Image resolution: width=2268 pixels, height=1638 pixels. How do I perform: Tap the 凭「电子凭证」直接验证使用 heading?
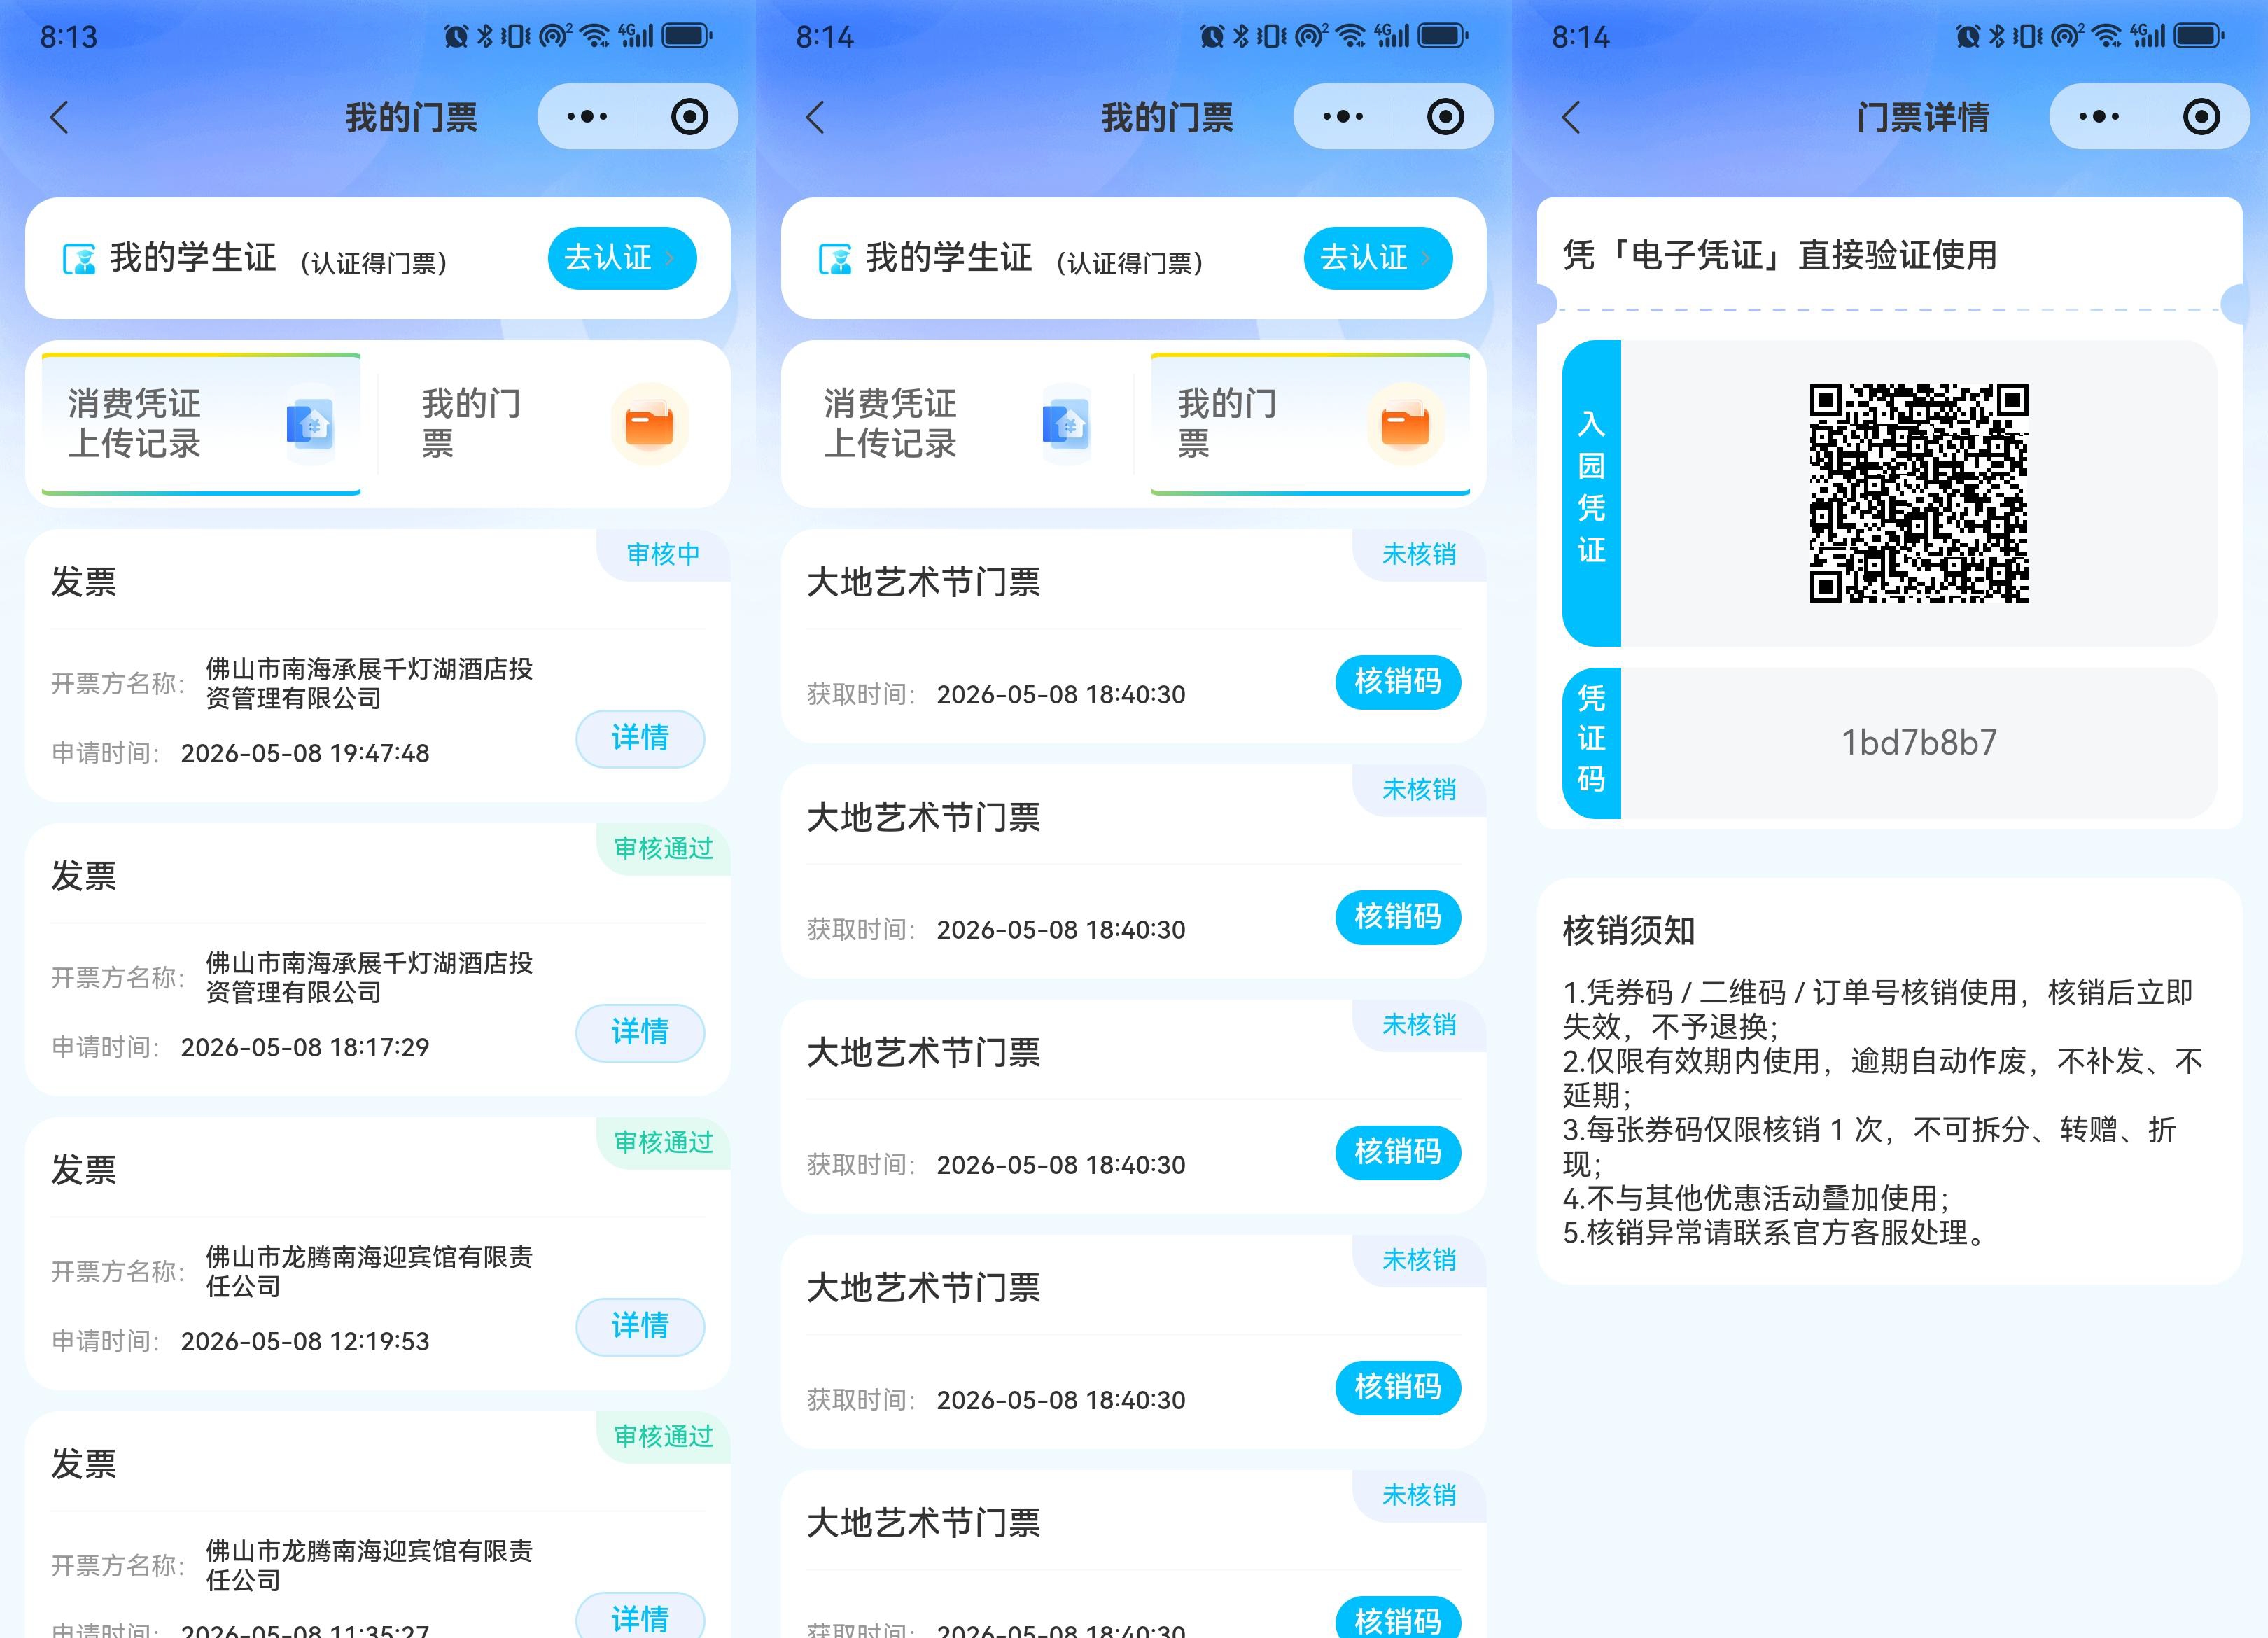tap(1780, 256)
